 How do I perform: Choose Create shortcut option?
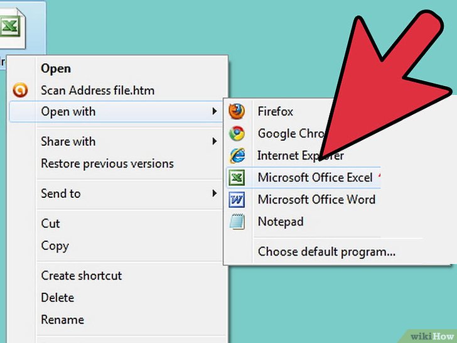tap(82, 276)
